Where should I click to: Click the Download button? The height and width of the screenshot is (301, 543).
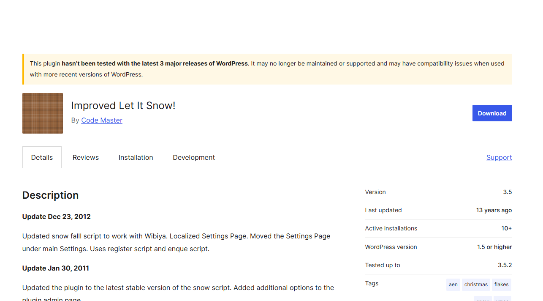click(x=492, y=113)
